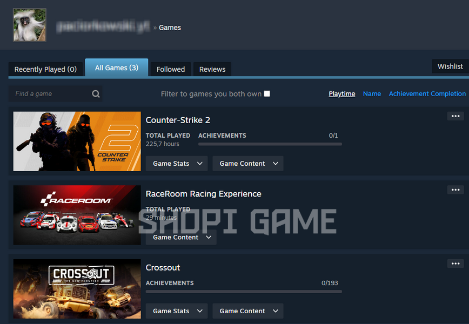
Task: Toggle the 'Filter to games you both own' checkbox
Action: (x=267, y=93)
